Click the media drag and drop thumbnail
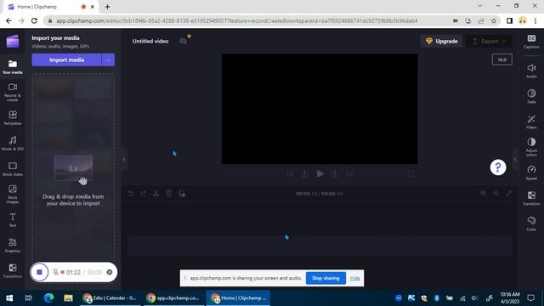Image resolution: width=544 pixels, height=306 pixels. pyautogui.click(x=73, y=168)
